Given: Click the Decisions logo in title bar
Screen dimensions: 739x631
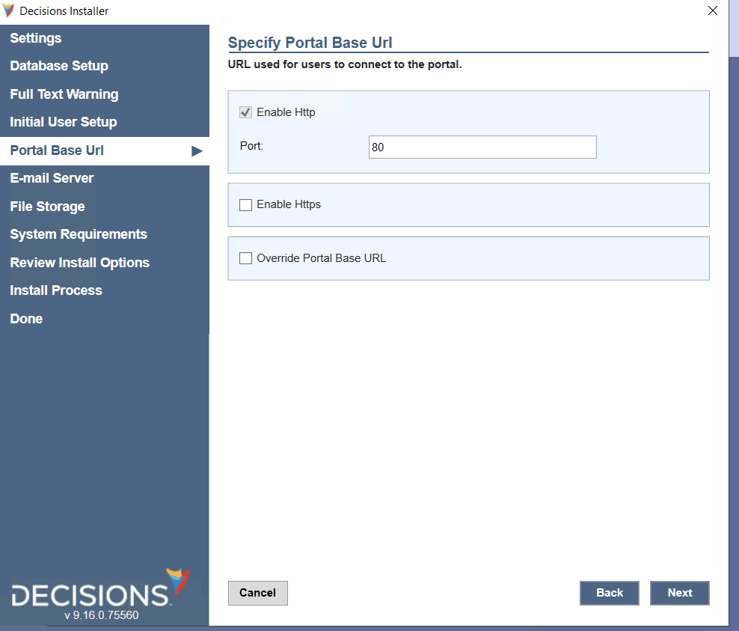Looking at the screenshot, I should click(9, 11).
